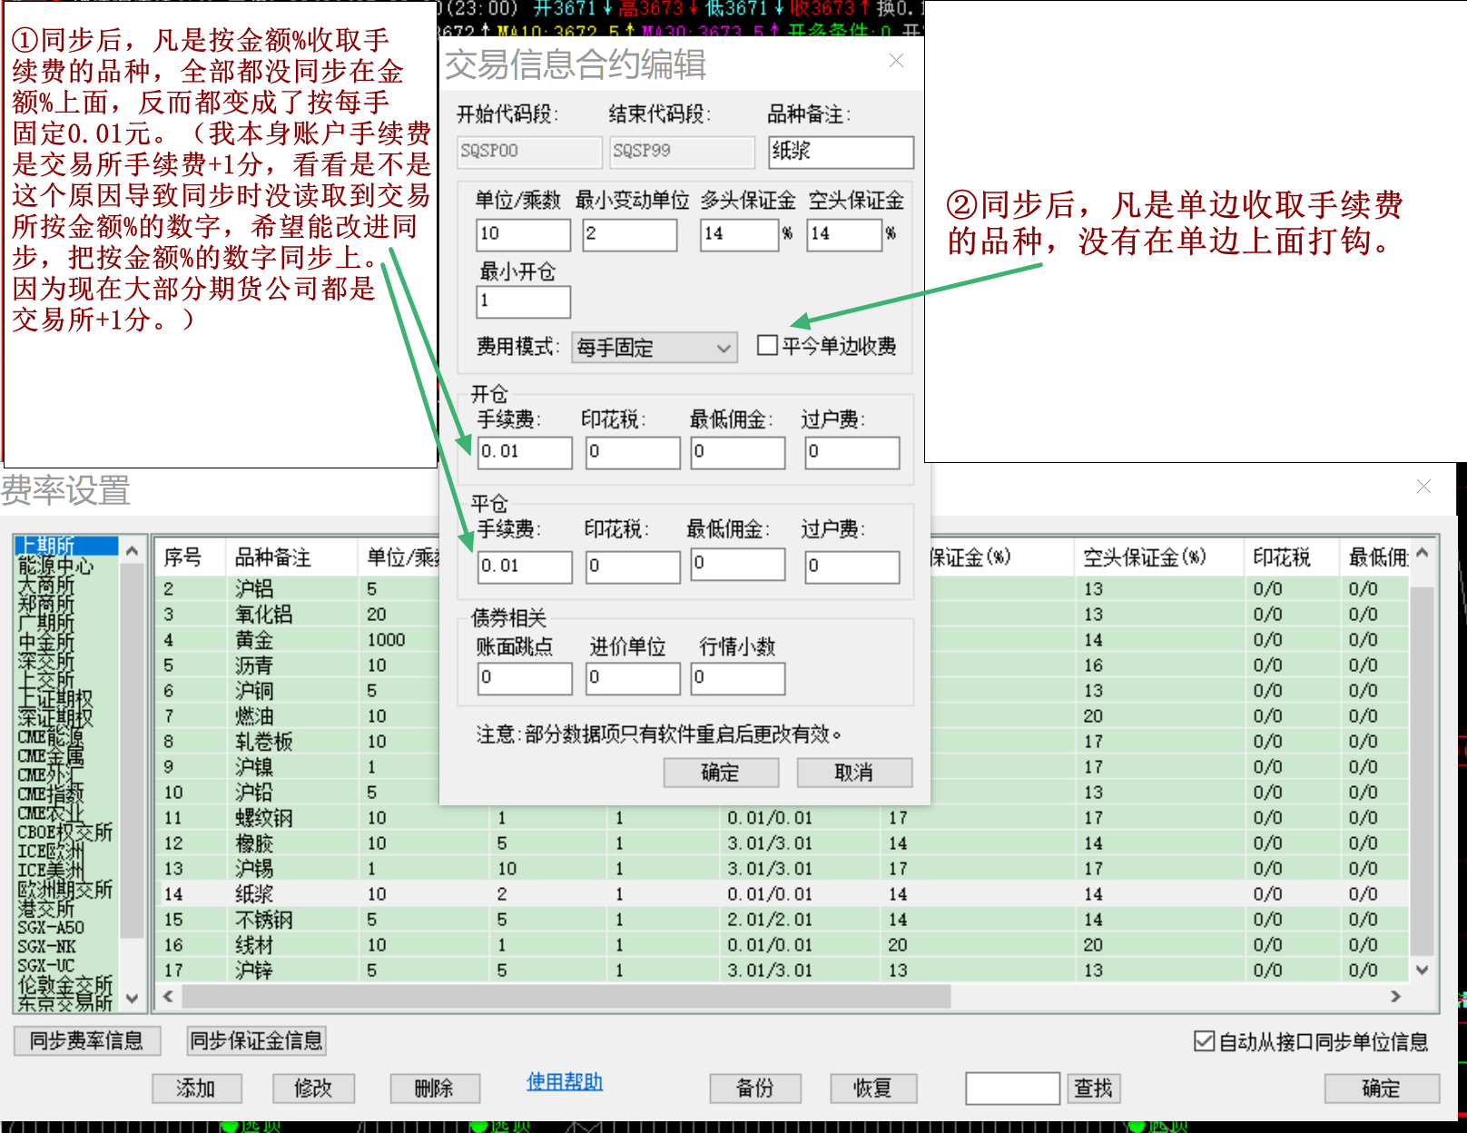1467x1133 pixels.
Task: Select the 不锈钢 row in the table
Action: (x=783, y=920)
